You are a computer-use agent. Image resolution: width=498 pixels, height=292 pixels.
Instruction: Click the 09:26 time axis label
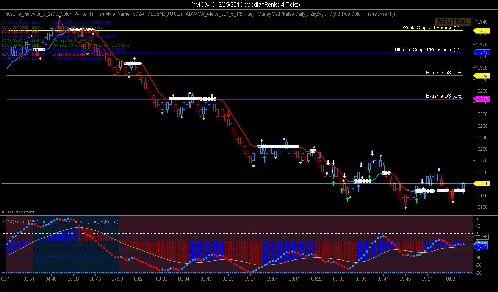click(317, 279)
